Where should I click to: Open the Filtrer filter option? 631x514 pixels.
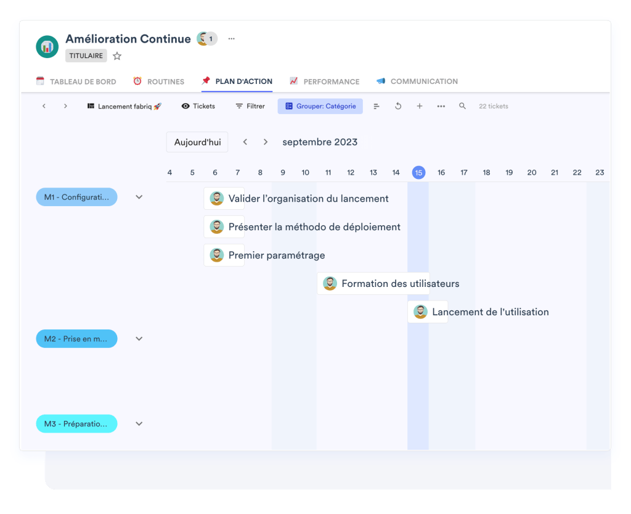pos(250,106)
